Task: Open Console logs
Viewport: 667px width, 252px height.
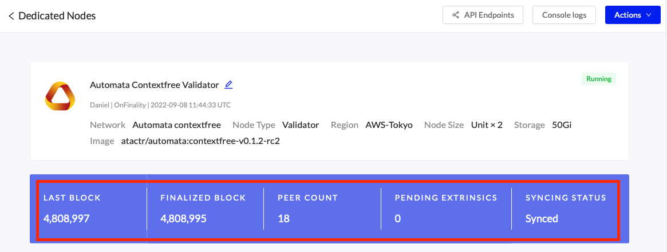Action: click(564, 15)
